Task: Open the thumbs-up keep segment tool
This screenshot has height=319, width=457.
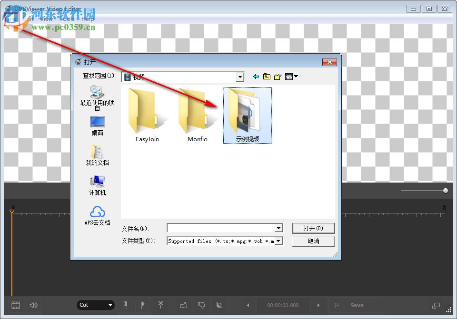Action: pyautogui.click(x=184, y=305)
